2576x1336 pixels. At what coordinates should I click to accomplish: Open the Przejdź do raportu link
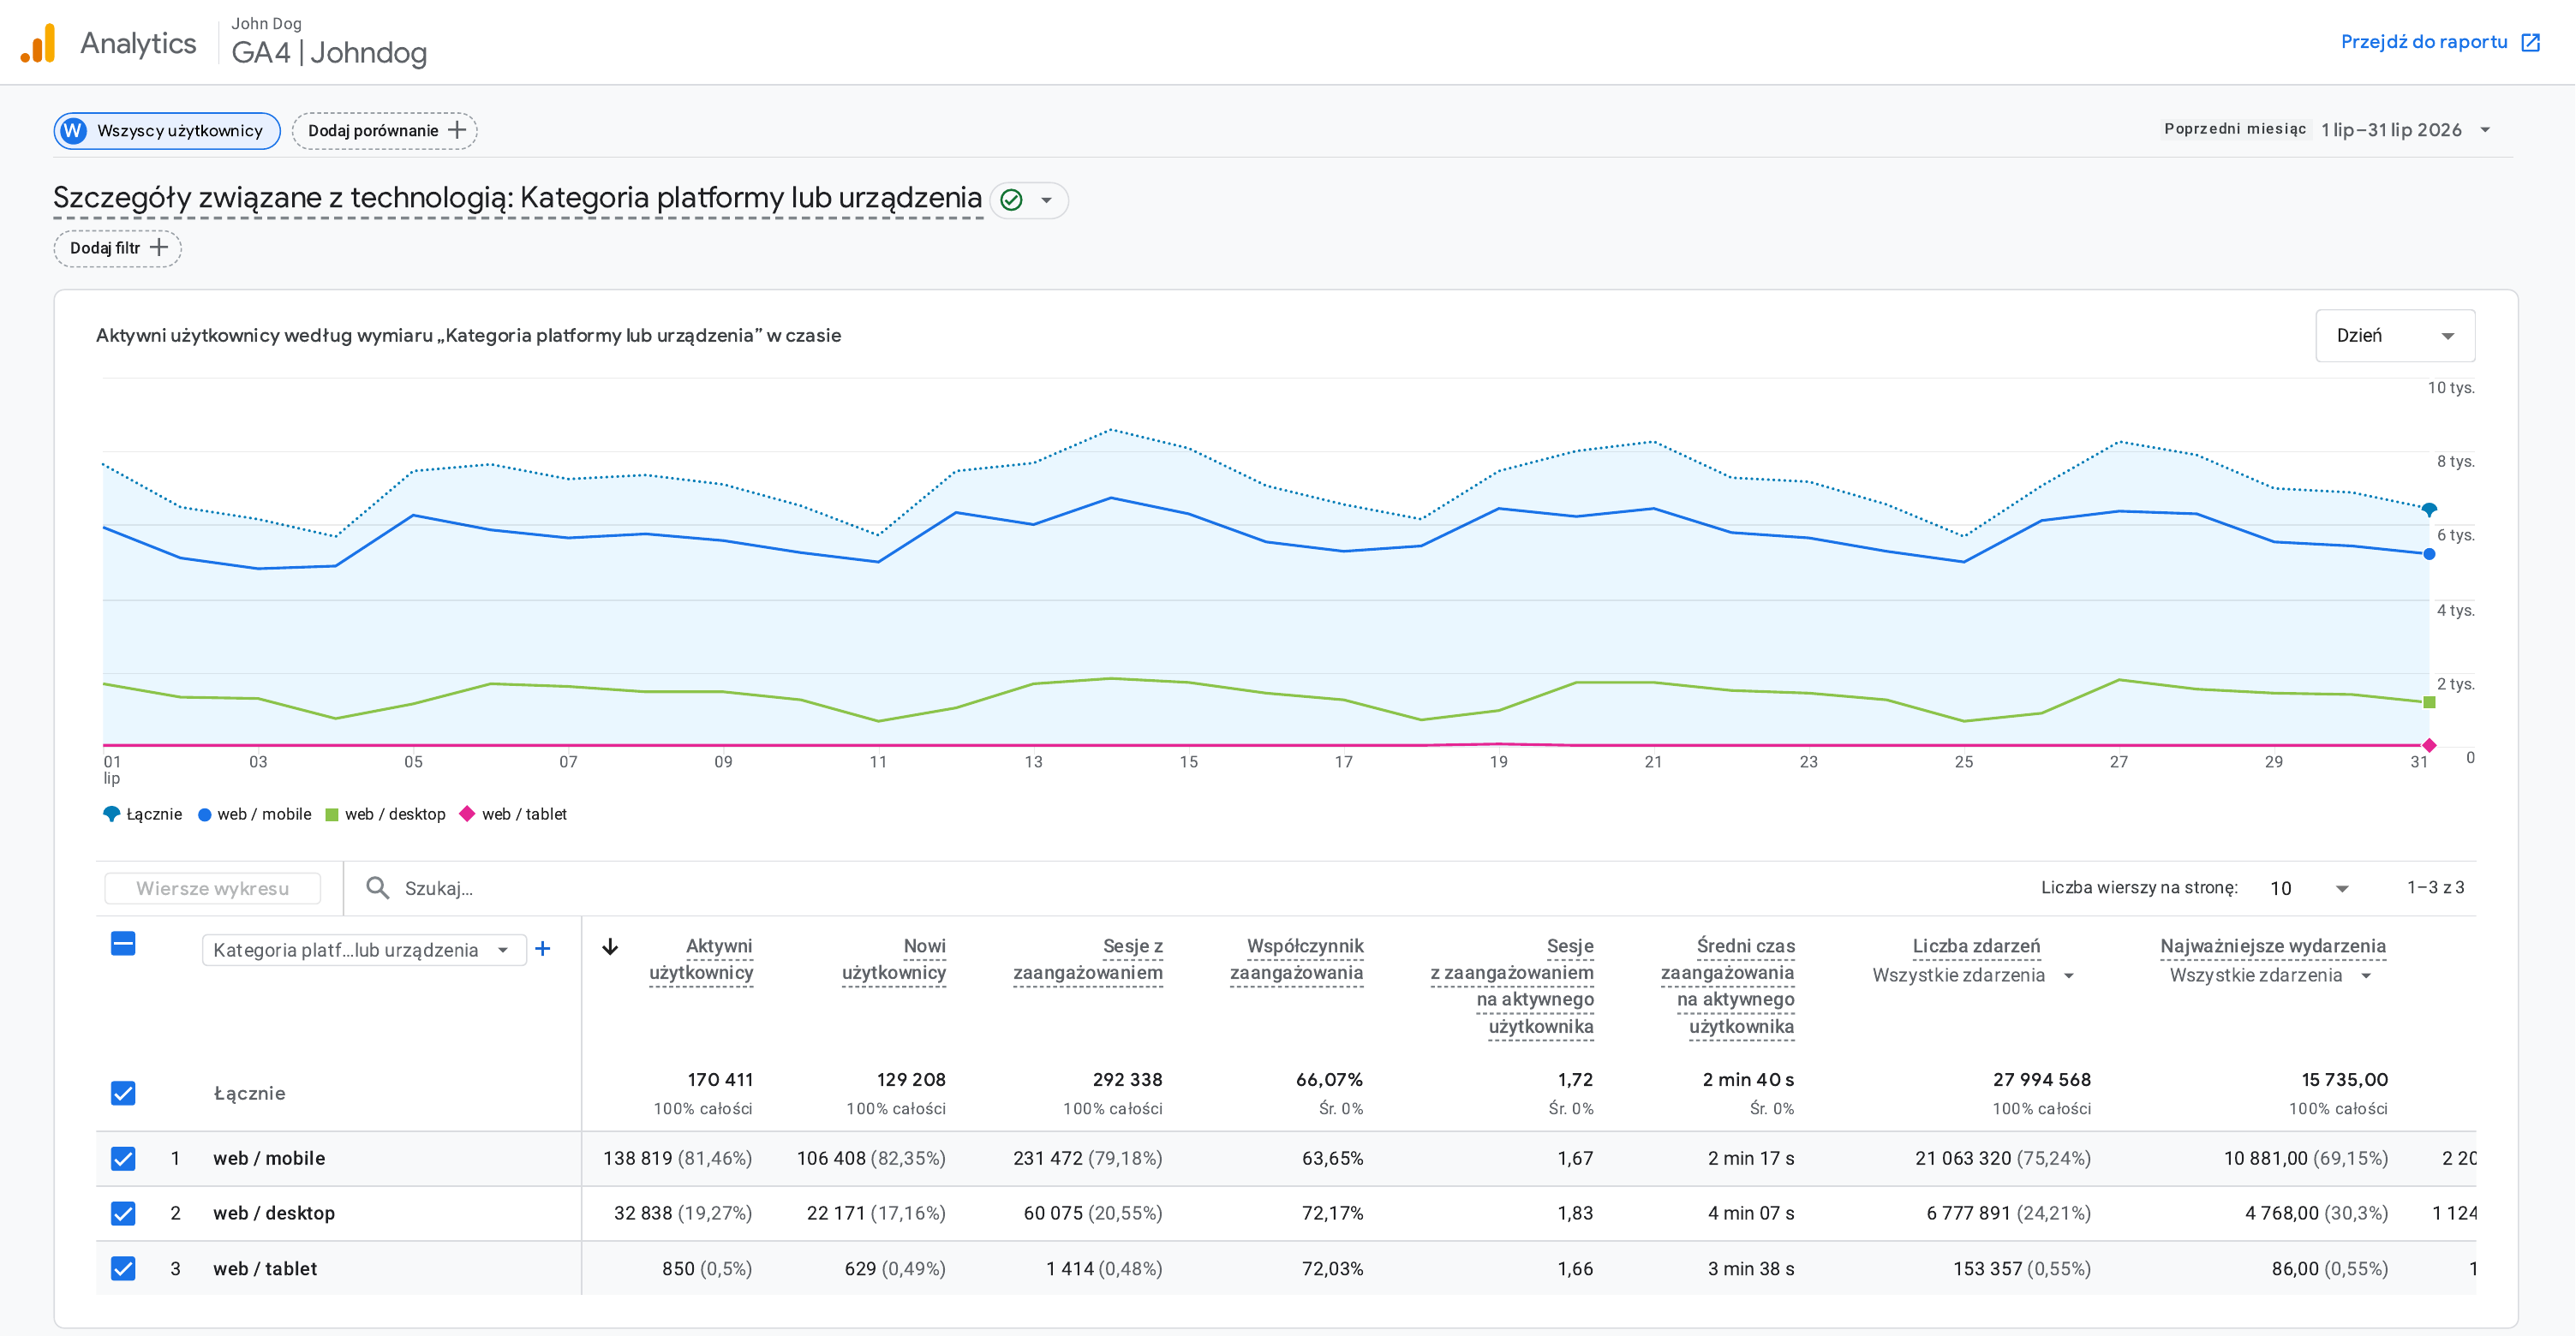coord(2424,42)
